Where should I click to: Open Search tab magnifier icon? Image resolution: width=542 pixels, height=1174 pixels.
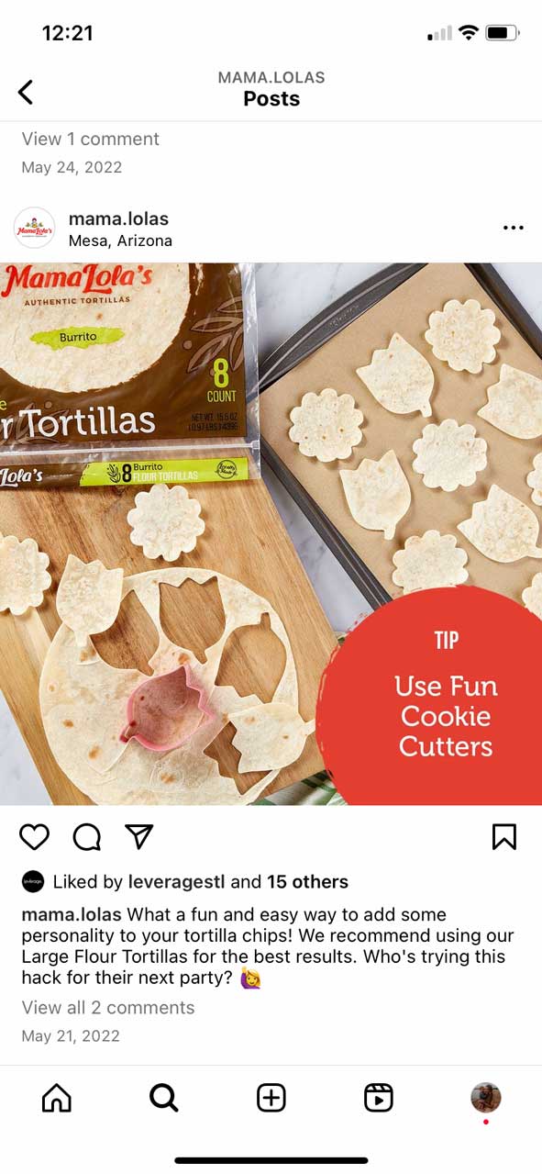[163, 1098]
